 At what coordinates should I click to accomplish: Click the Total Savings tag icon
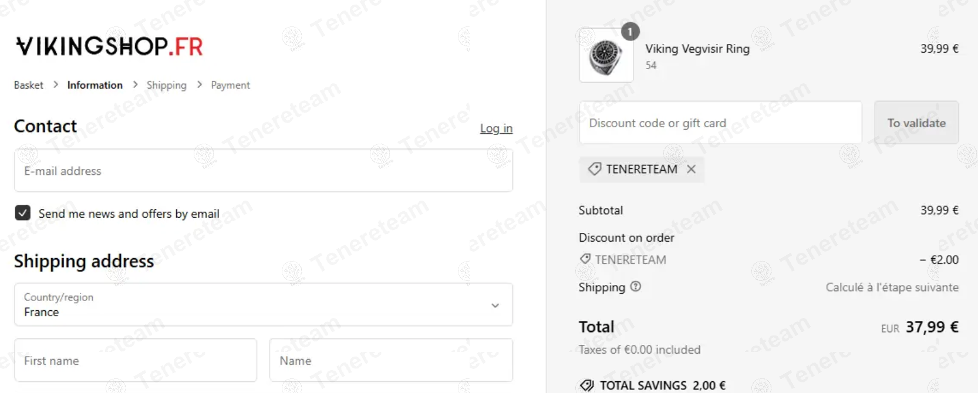pyautogui.click(x=586, y=385)
